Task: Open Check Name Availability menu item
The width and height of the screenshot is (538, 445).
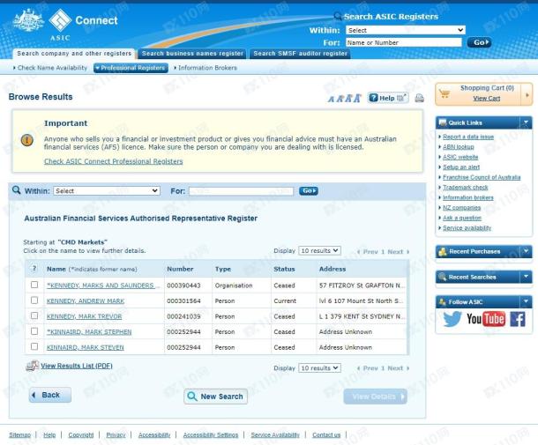Action: coord(50,68)
